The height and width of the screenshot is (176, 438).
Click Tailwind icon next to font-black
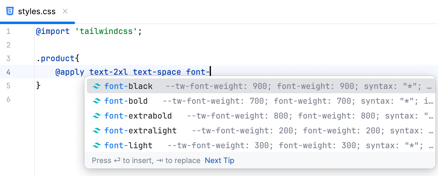pos(97,86)
